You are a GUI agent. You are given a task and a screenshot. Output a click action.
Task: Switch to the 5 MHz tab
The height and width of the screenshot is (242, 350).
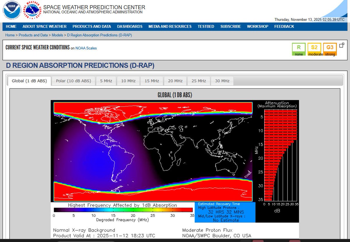point(106,81)
